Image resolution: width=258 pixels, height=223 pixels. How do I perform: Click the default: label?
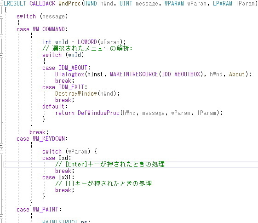(x=55, y=107)
